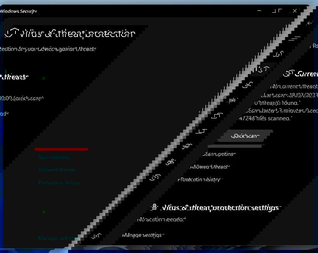The height and width of the screenshot is (253, 318).
Task: Click the shield icon next to page title
Action: (12, 33)
